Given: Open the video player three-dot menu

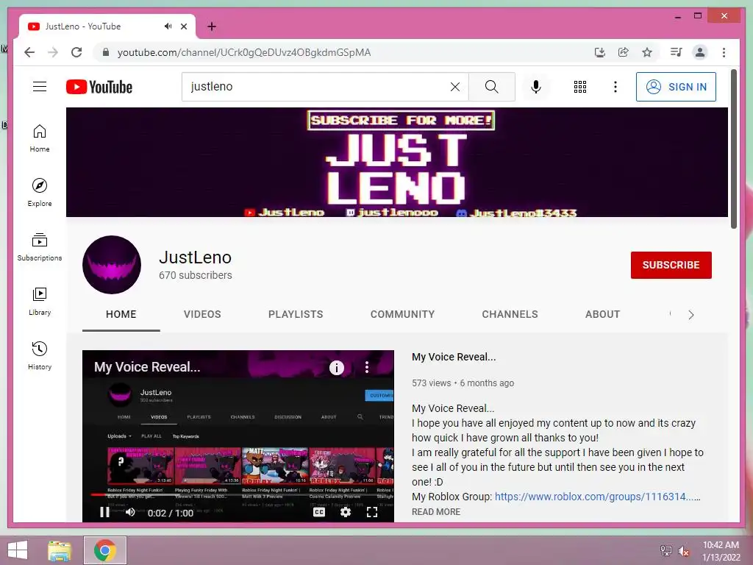Looking at the screenshot, I should (x=367, y=368).
